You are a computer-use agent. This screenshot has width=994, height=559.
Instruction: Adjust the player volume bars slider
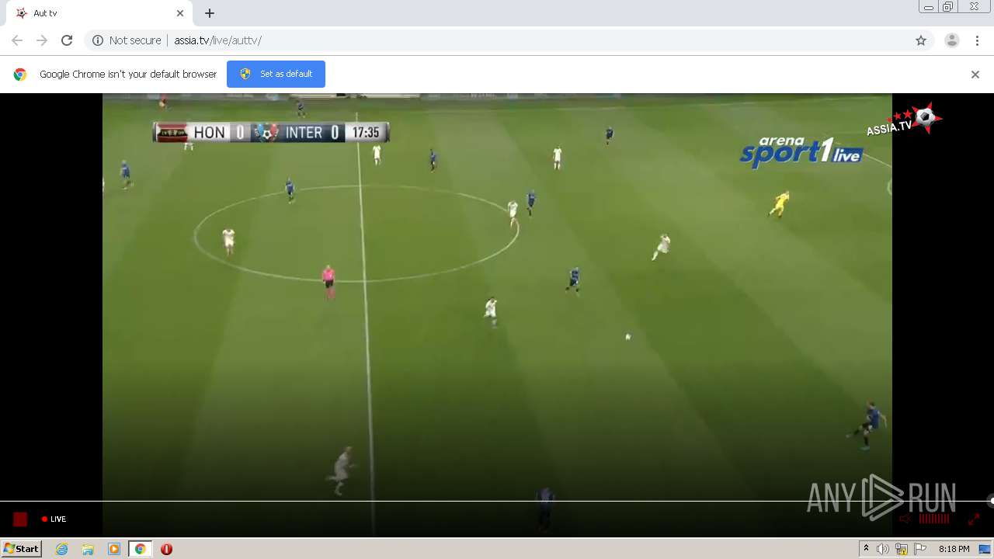(x=934, y=519)
